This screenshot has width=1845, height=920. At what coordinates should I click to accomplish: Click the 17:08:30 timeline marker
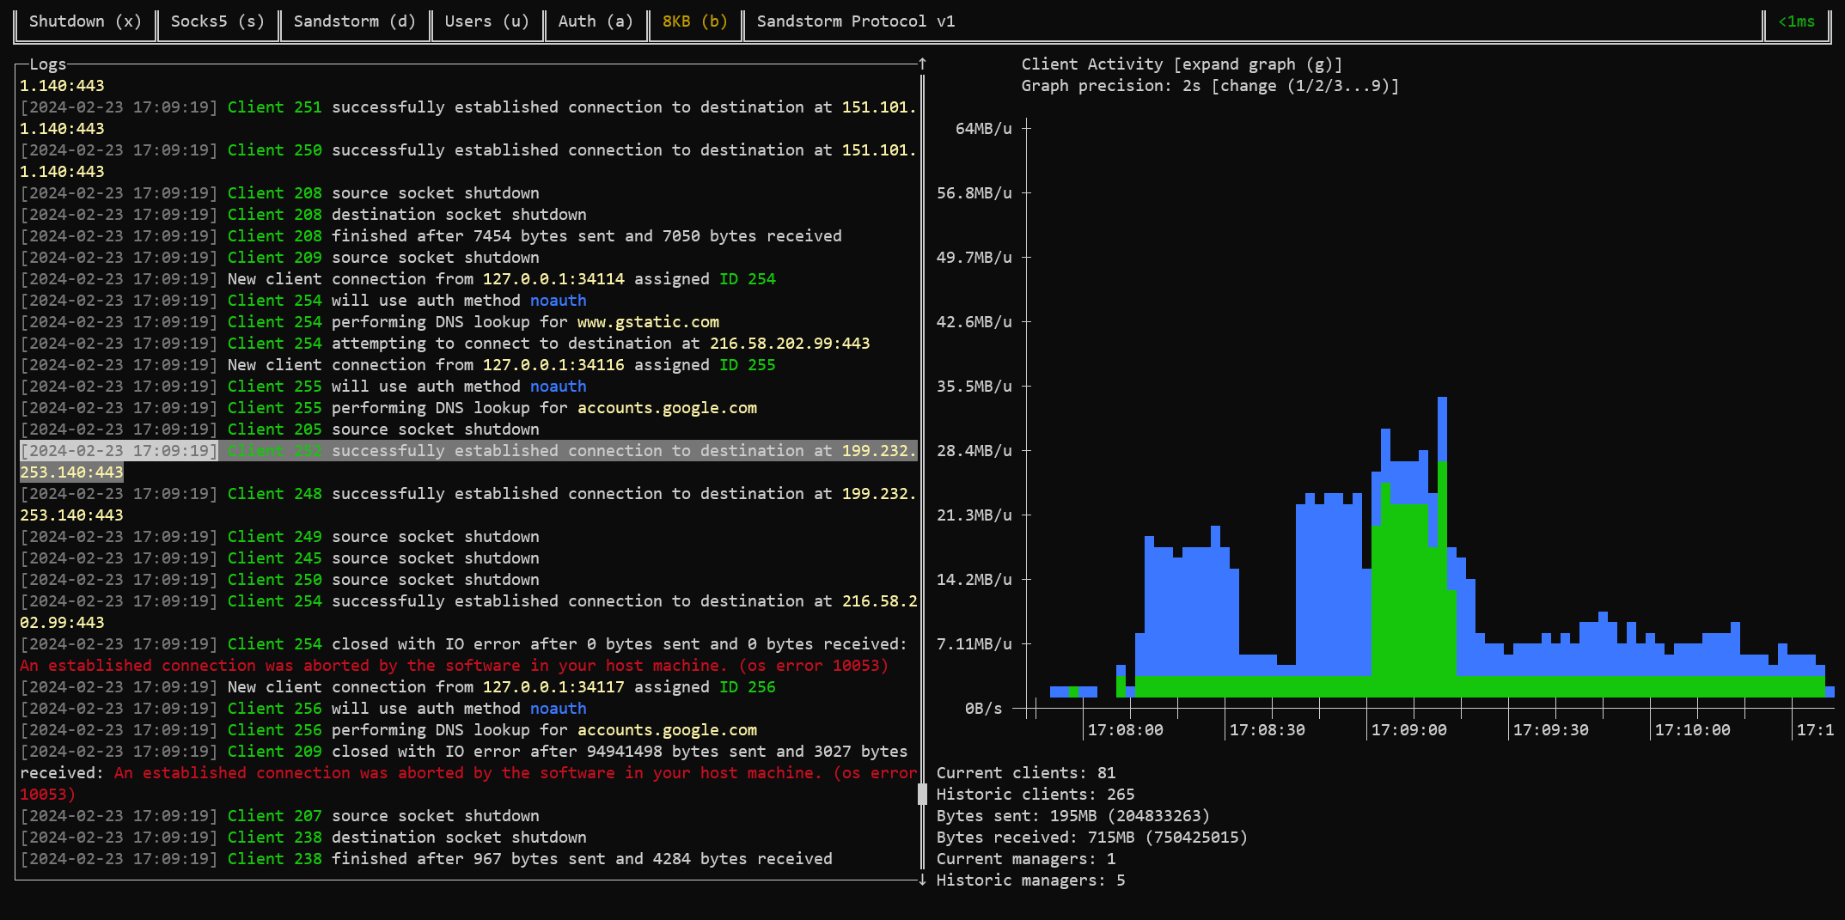[x=1268, y=730]
